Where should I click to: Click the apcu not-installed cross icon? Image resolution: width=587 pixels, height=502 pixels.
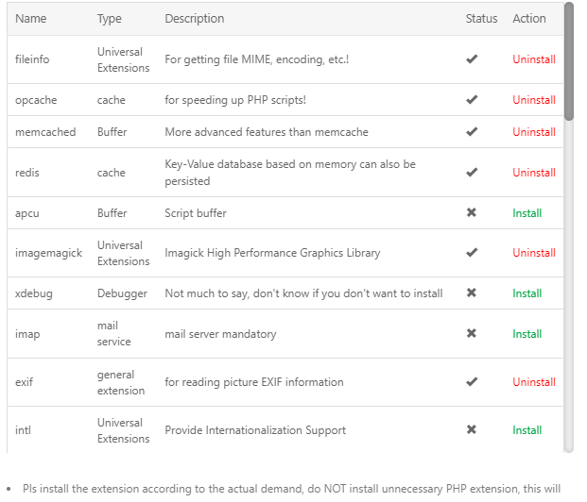tap(472, 212)
